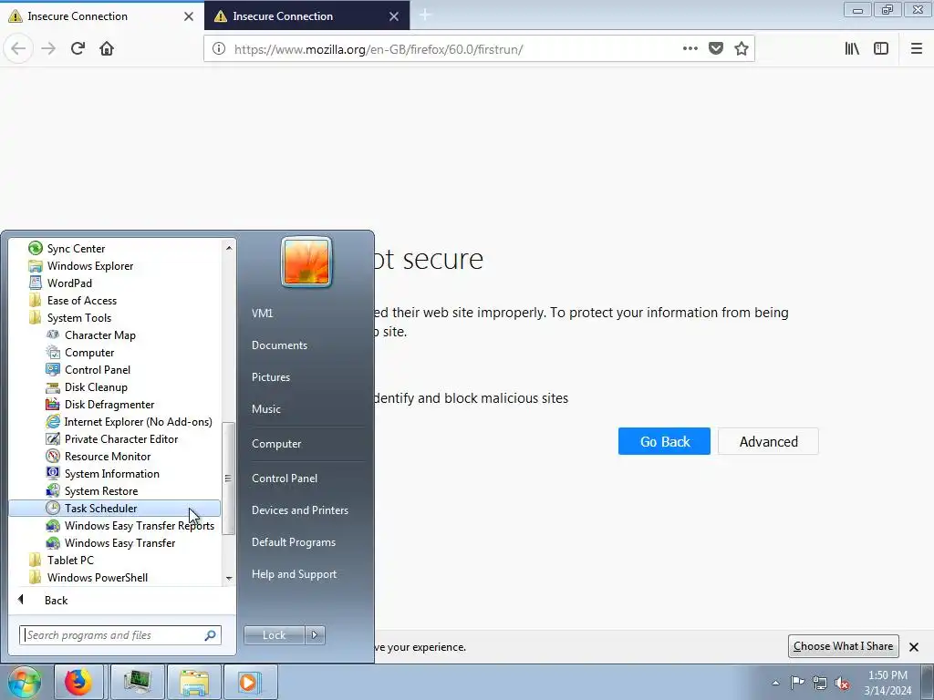Open Firefox Library icon
This screenshot has height=700, width=934.
tap(852, 49)
